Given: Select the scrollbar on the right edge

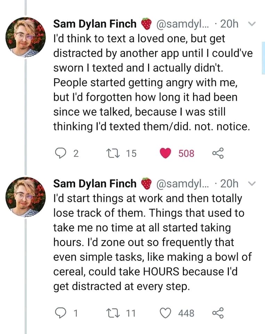Looking at the screenshot, I should click(x=263, y=58).
